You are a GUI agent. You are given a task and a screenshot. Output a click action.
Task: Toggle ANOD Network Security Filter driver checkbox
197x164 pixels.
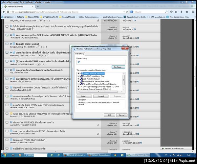coord(78,81)
